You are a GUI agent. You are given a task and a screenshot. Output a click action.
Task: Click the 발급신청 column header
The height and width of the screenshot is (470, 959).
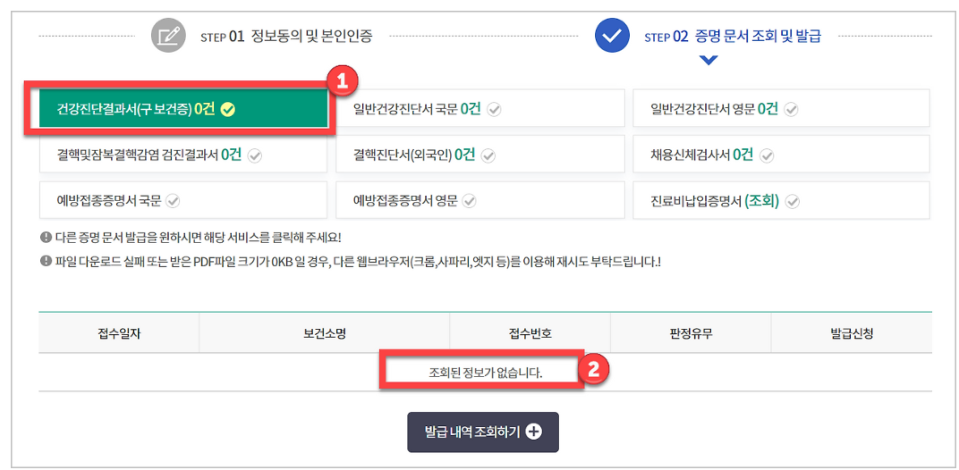click(x=852, y=333)
